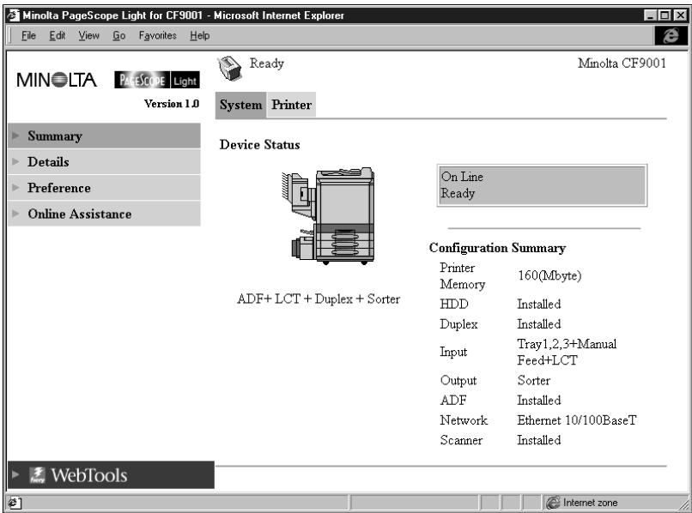The height and width of the screenshot is (513, 692).
Task: Open the Go menu
Action: pos(118,35)
